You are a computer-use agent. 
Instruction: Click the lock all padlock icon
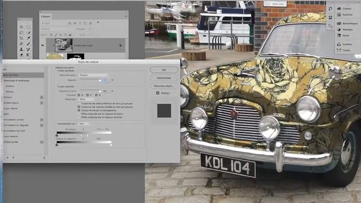tap(70, 35)
